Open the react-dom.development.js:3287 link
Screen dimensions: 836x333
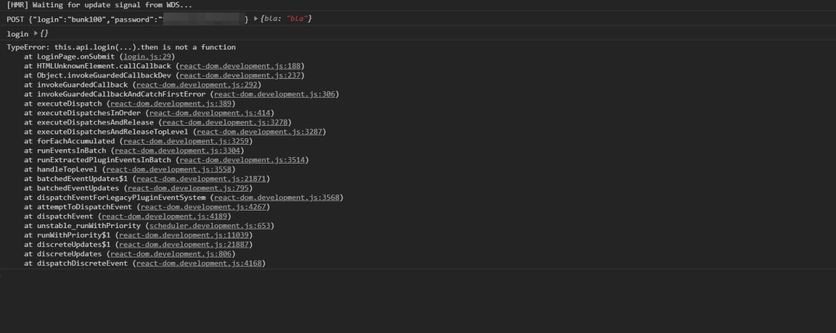point(259,132)
